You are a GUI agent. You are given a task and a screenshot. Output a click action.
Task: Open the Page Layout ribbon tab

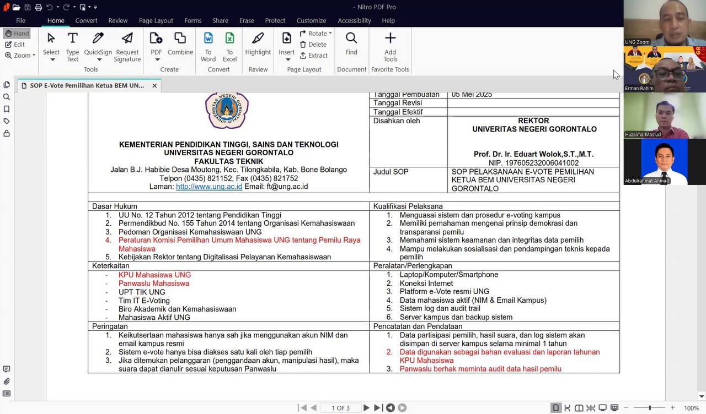coord(156,20)
